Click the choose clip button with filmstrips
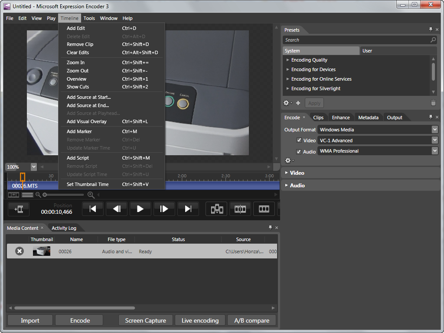 [x=217, y=209]
